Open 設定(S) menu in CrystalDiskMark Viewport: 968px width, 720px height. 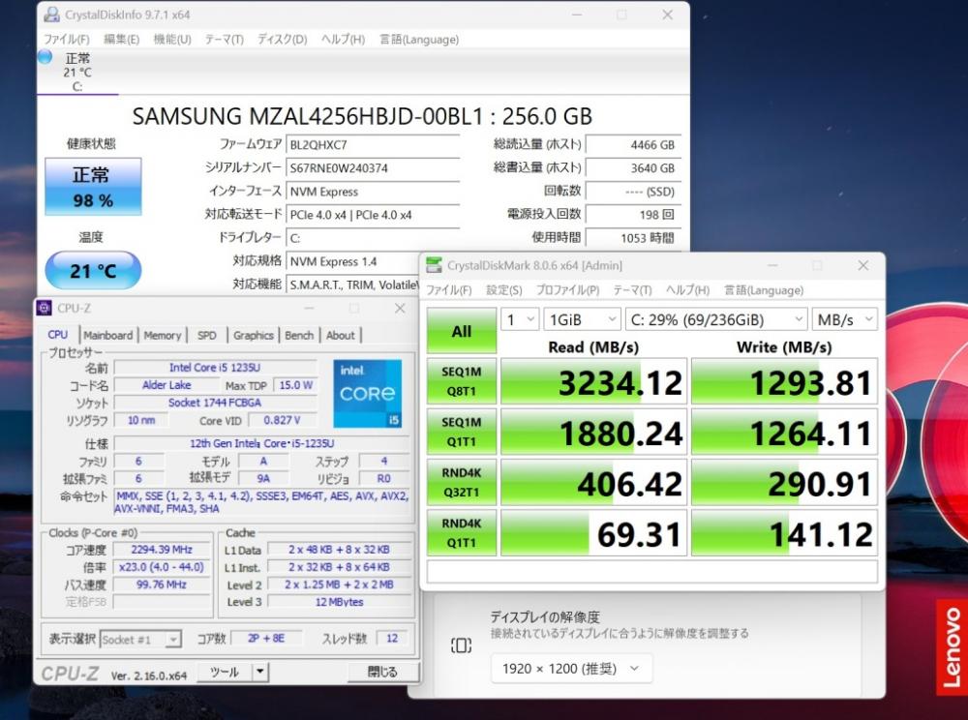(503, 290)
